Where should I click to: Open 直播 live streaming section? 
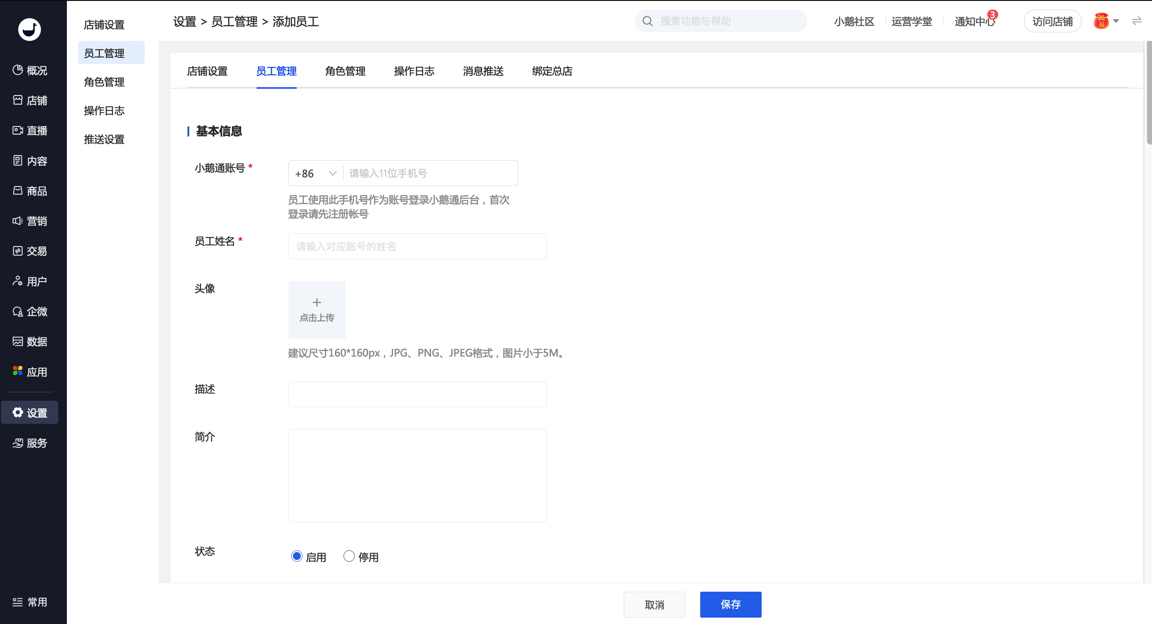click(30, 131)
